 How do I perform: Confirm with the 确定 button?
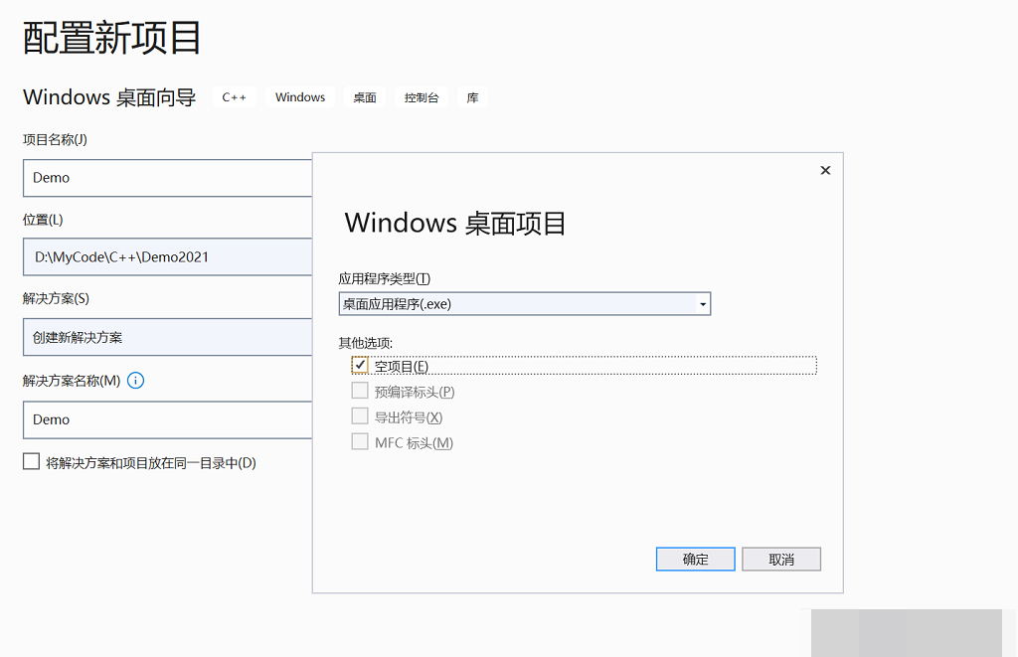point(695,559)
